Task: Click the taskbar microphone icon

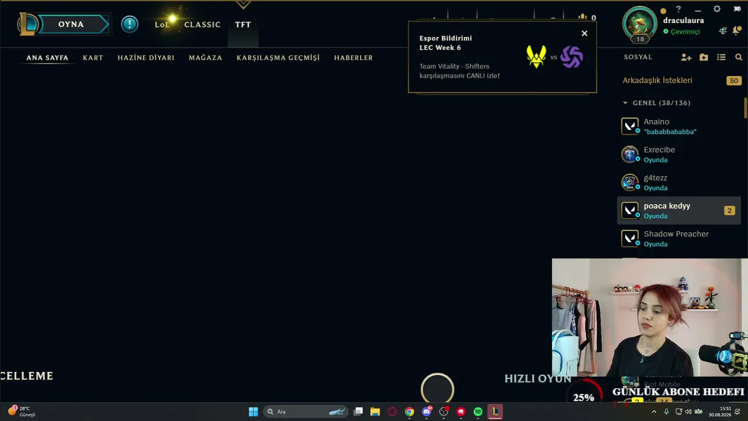Action: [x=666, y=412]
